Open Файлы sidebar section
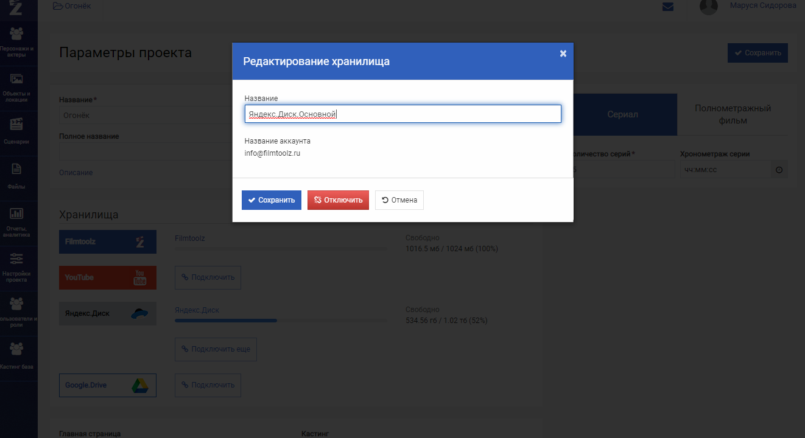Screen dimensions: 805x438 click(17, 178)
